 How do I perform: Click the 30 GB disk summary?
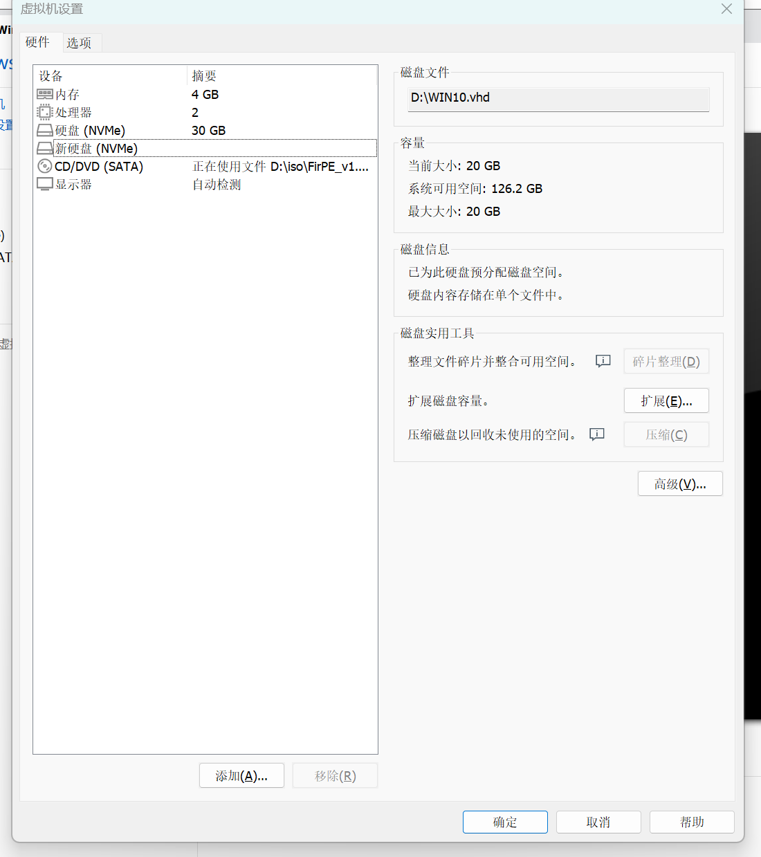[x=209, y=130]
